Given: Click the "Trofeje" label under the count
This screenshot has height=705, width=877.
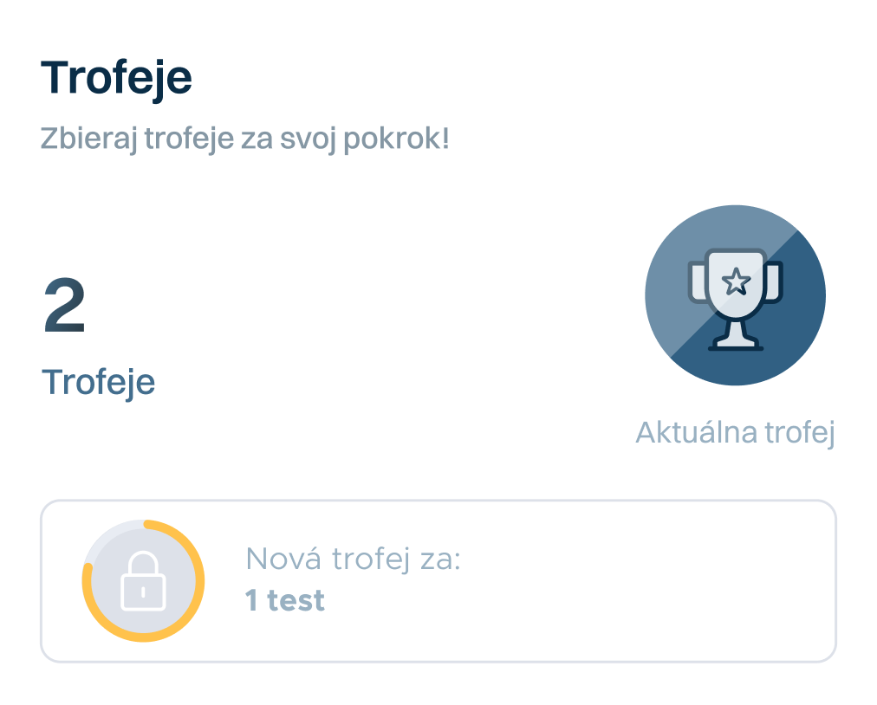Looking at the screenshot, I should 99,382.
